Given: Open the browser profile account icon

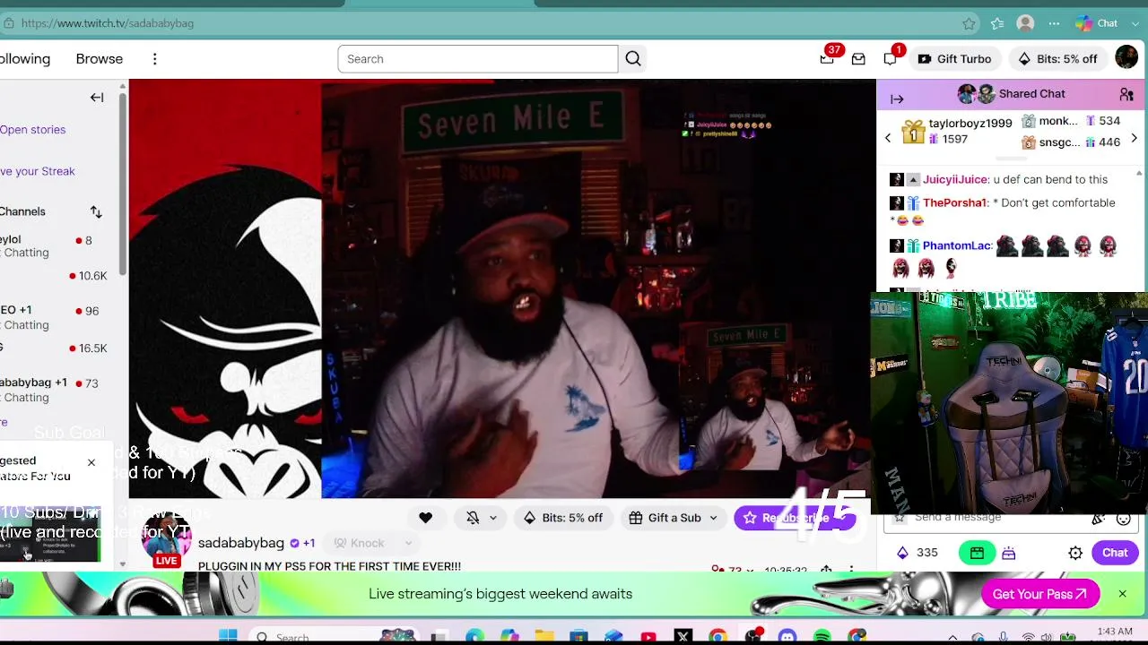Looking at the screenshot, I should tap(1025, 23).
